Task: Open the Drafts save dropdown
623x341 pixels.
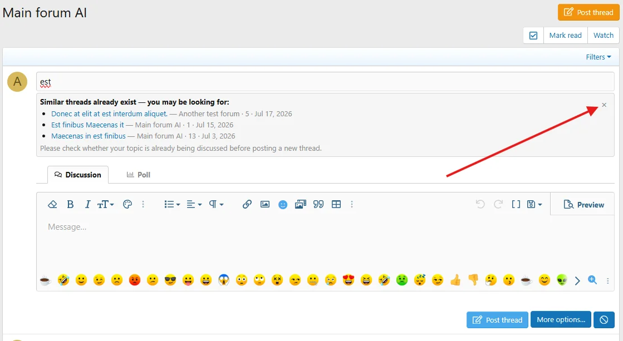Action: [x=534, y=205]
